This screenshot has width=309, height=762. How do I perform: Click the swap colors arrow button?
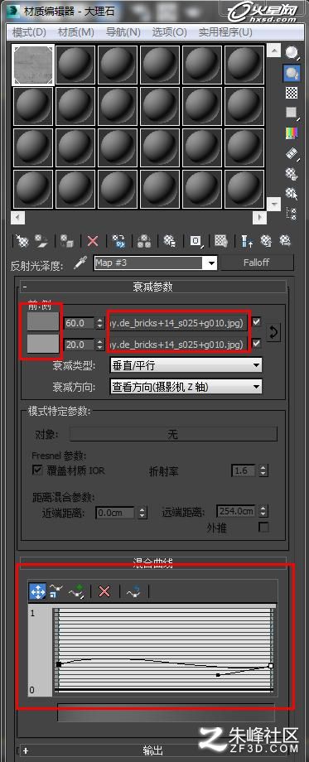click(273, 332)
